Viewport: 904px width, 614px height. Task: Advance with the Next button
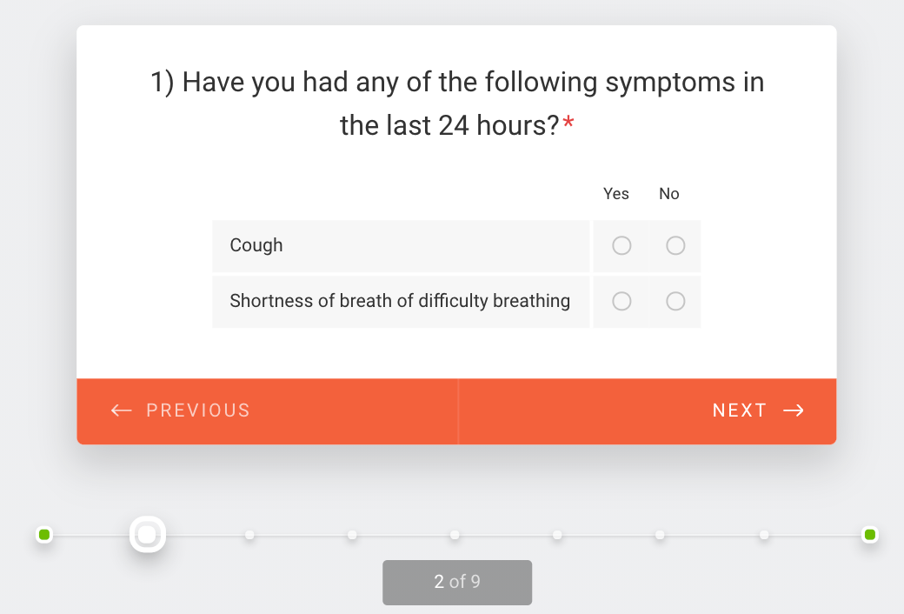pyautogui.click(x=740, y=410)
